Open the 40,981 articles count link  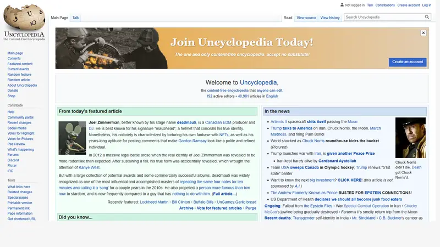243,97
